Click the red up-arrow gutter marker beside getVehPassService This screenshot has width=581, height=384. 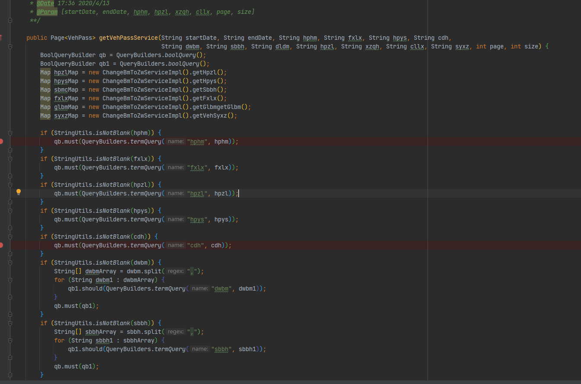click(x=1, y=38)
